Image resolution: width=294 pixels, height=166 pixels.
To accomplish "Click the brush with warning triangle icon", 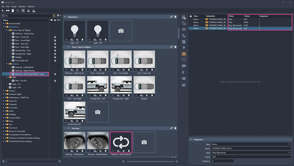I will (34, 11).
